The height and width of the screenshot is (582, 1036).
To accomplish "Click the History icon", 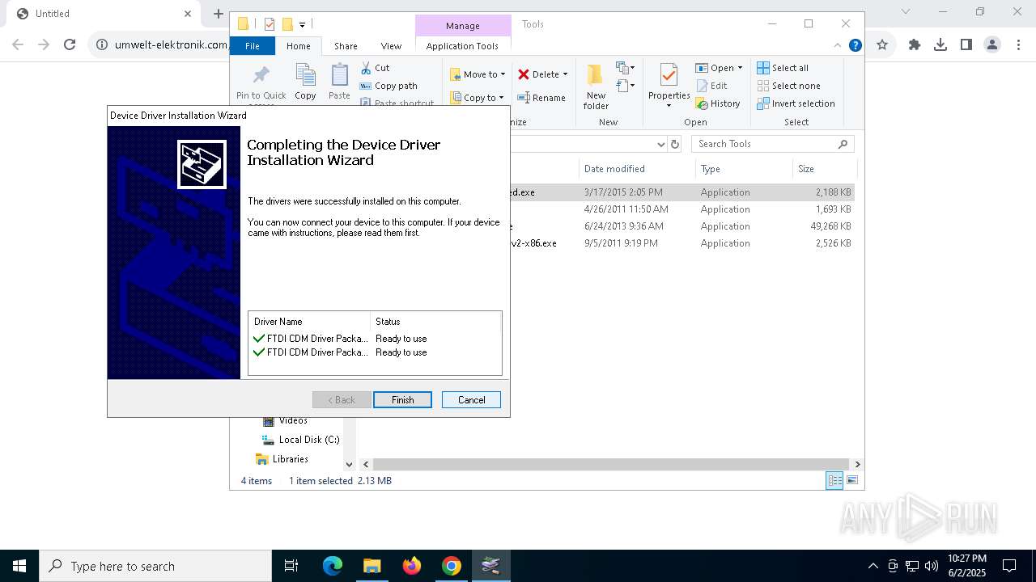I will pos(701,103).
